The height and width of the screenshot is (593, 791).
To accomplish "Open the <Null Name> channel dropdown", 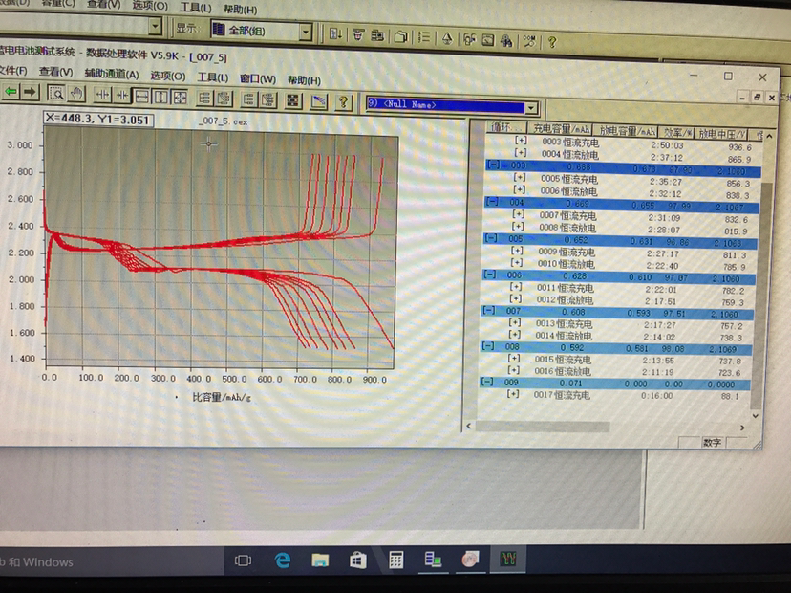I will click(x=531, y=107).
